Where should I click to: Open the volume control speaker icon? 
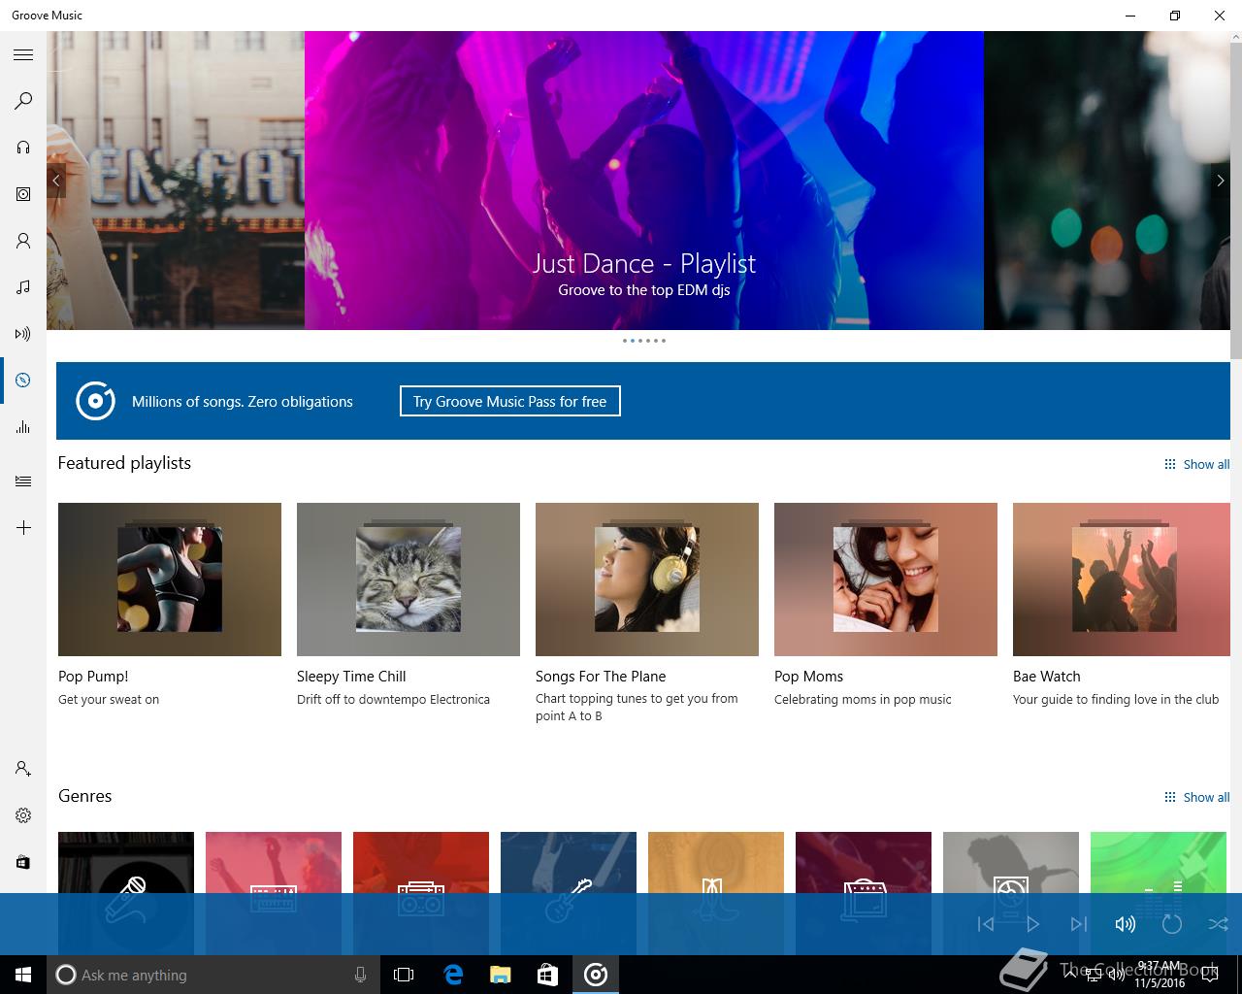point(1126,924)
